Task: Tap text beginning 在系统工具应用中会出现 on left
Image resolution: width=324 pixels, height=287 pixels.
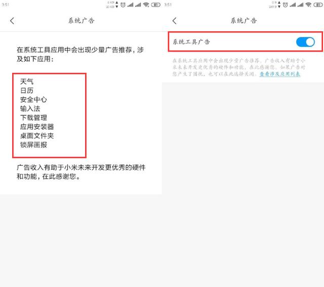Action: pos(80,55)
